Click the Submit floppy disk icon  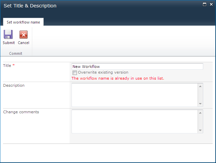[x=8, y=34]
